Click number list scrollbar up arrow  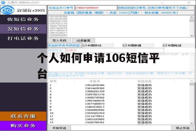(x=192, y=17)
